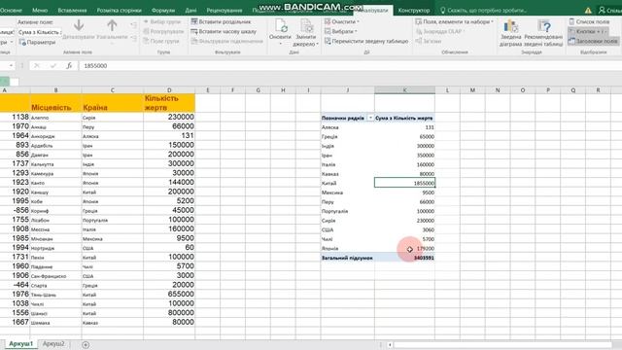Click the formula bar showing 1855000
The height and width of the screenshot is (350, 622).
[349, 65]
